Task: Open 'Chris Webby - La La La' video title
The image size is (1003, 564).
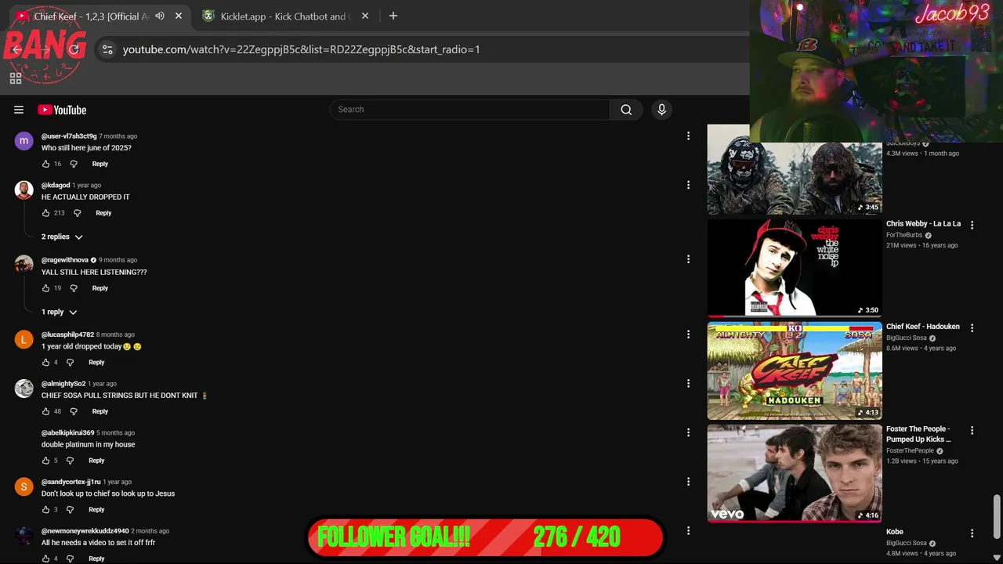Action: point(923,224)
